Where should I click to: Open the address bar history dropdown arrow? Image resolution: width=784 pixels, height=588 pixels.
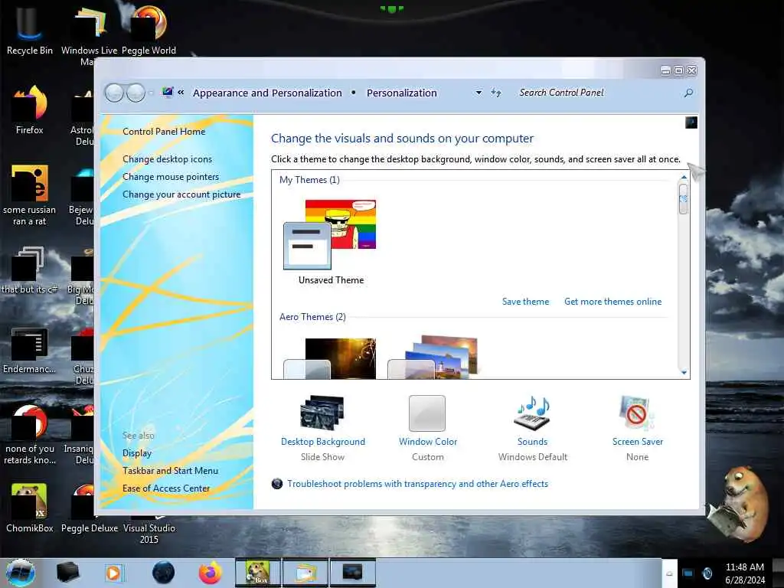479,93
